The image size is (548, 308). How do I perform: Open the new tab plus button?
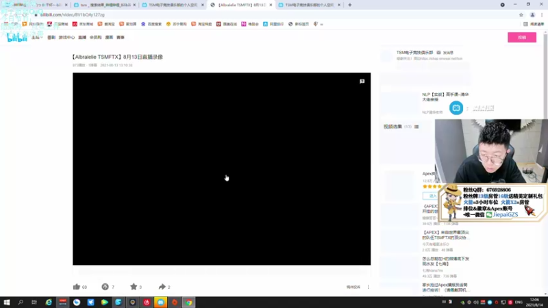[x=350, y=5]
